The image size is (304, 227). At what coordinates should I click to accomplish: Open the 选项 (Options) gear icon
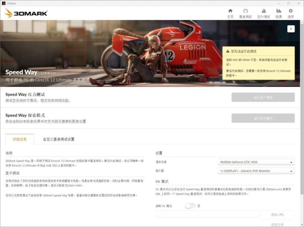(x=290, y=13)
